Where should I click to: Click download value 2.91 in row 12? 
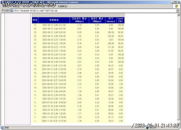point(79,80)
